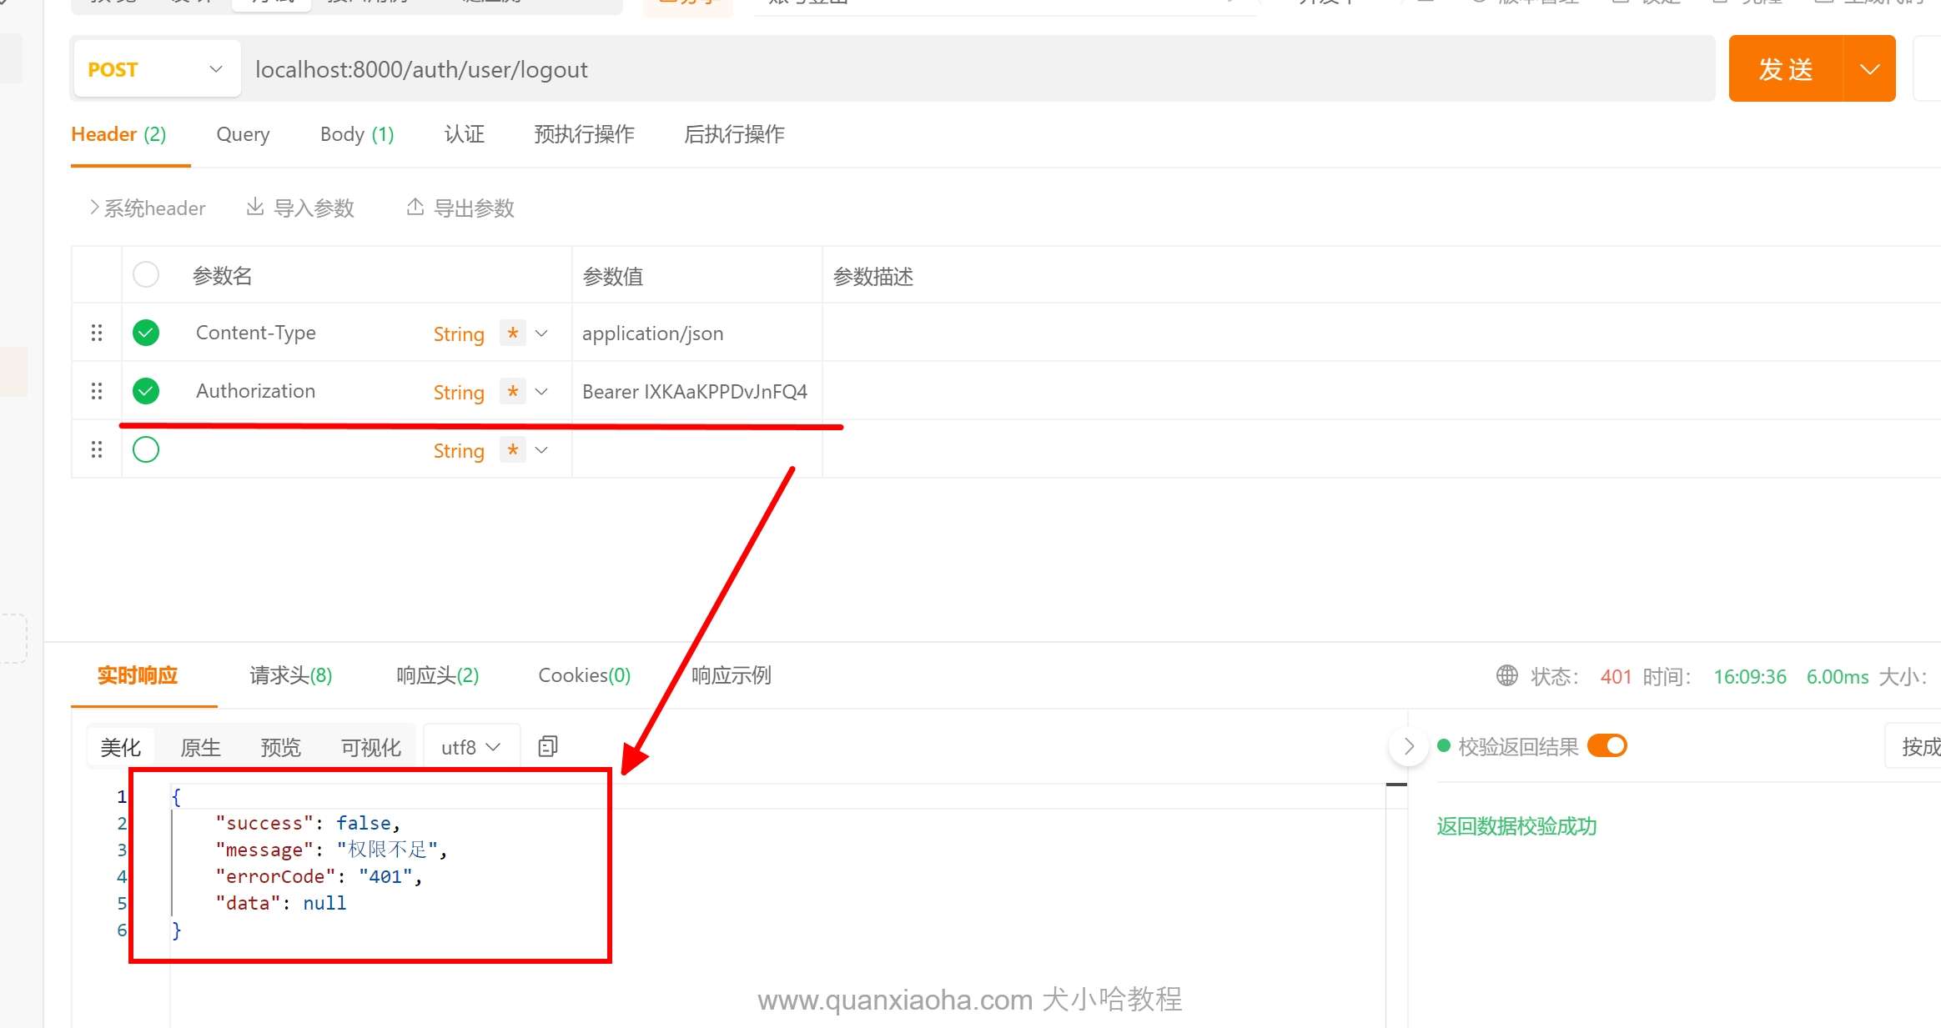This screenshot has width=1941, height=1028.
Task: Uncheck the Authorization header checkbox
Action: [146, 391]
